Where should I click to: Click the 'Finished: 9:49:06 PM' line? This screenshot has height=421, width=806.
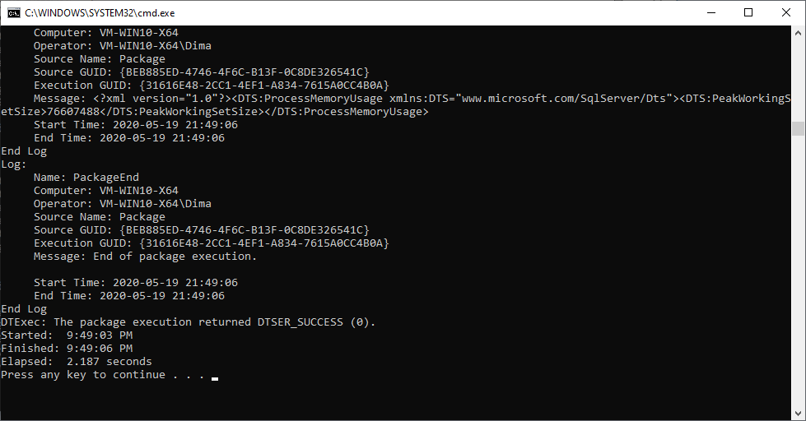tap(67, 349)
